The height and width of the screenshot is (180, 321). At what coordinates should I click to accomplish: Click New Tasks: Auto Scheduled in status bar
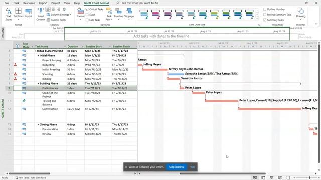[30, 178]
